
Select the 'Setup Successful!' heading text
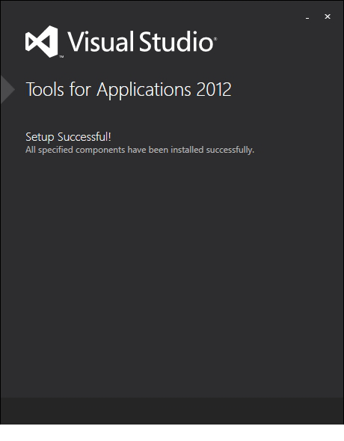pyautogui.click(x=68, y=137)
